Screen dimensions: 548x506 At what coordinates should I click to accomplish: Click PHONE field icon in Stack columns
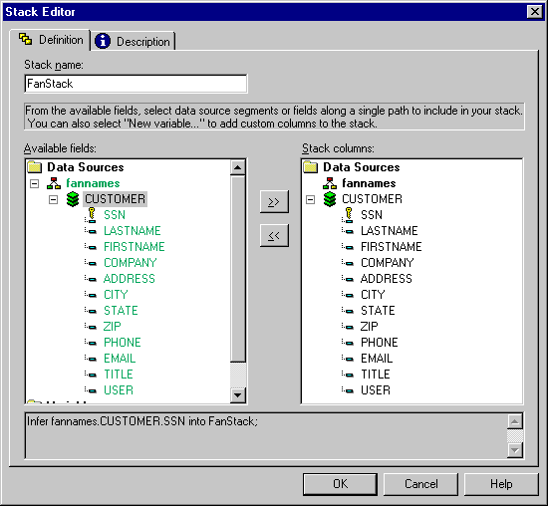348,343
